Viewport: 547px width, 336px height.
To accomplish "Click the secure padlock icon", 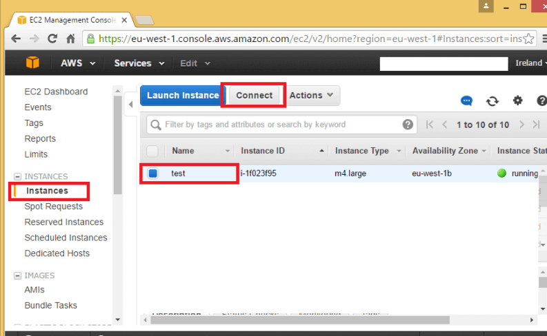I will click(90, 39).
